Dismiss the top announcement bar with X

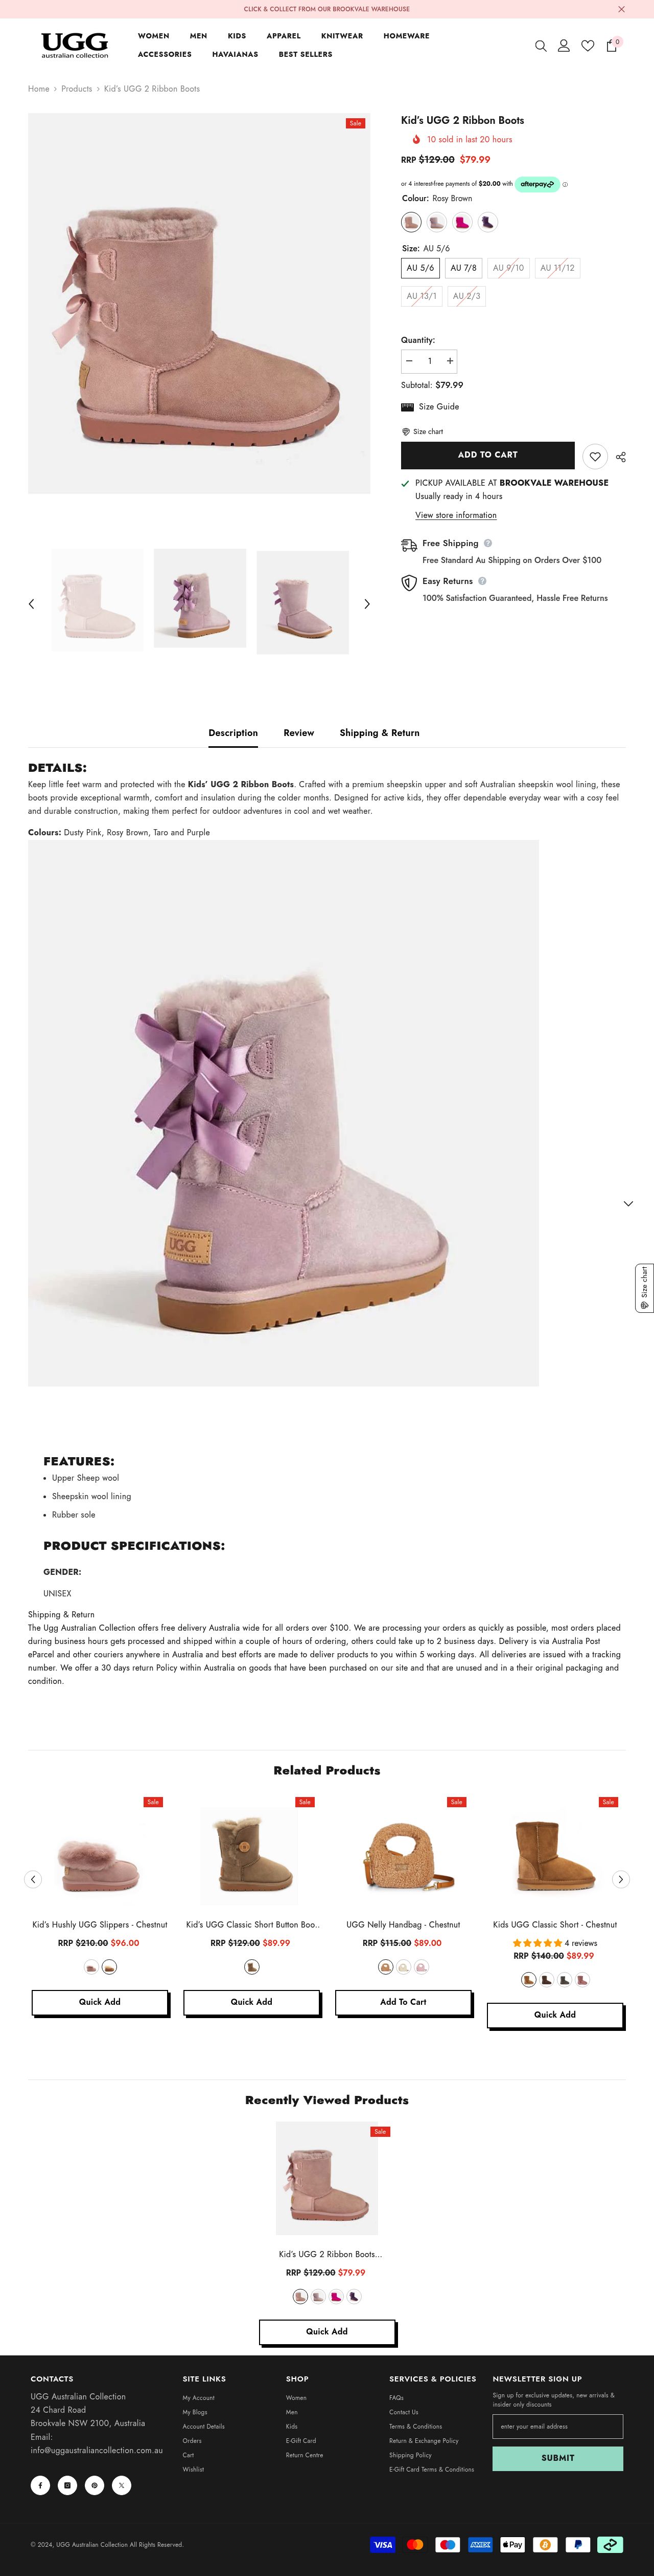click(621, 9)
